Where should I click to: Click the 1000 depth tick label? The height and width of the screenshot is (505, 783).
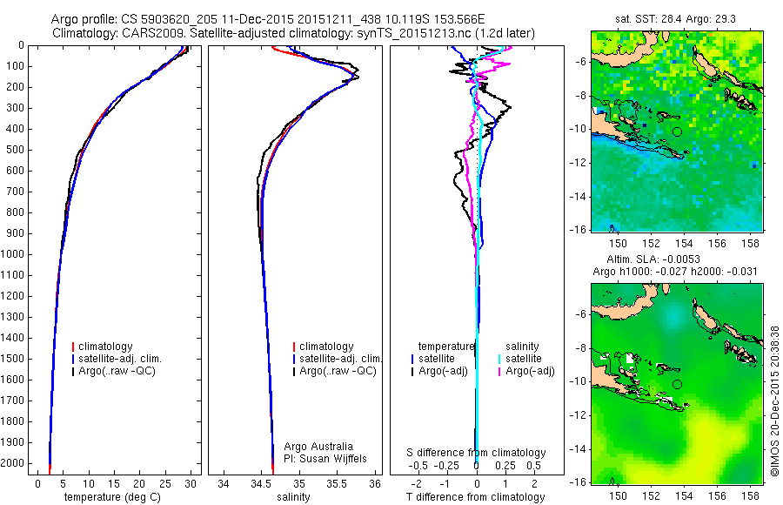click(x=12, y=254)
